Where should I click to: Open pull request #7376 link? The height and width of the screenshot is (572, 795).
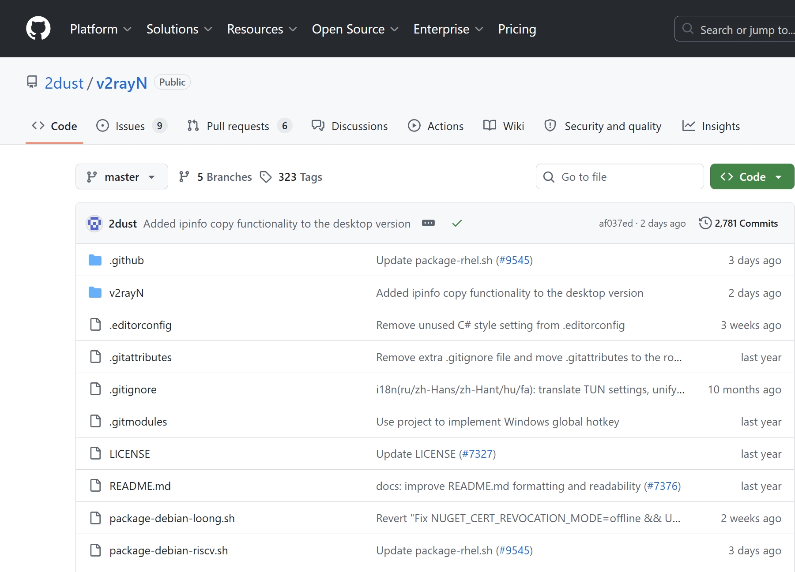tap(662, 486)
